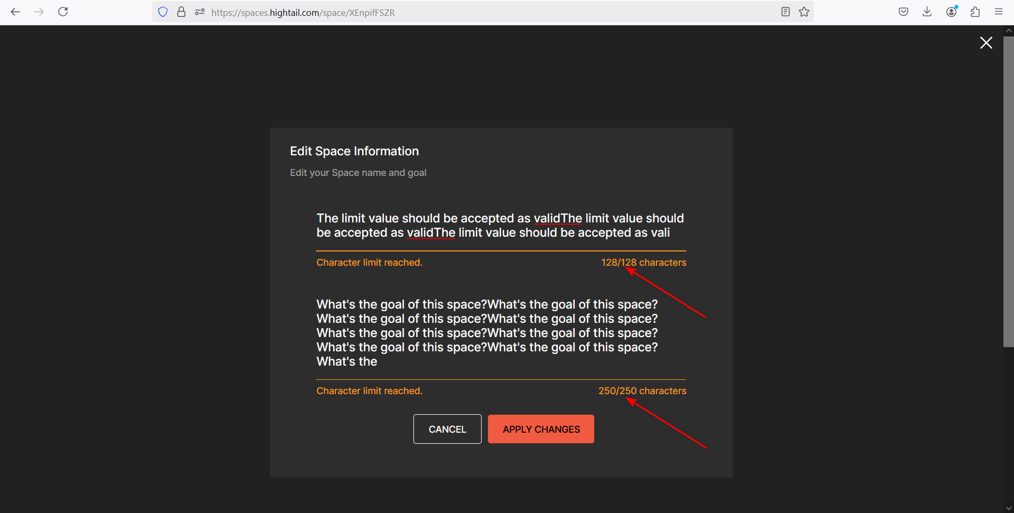This screenshot has height=513, width=1014.
Task: Open the browser downloads panel
Action: [927, 12]
